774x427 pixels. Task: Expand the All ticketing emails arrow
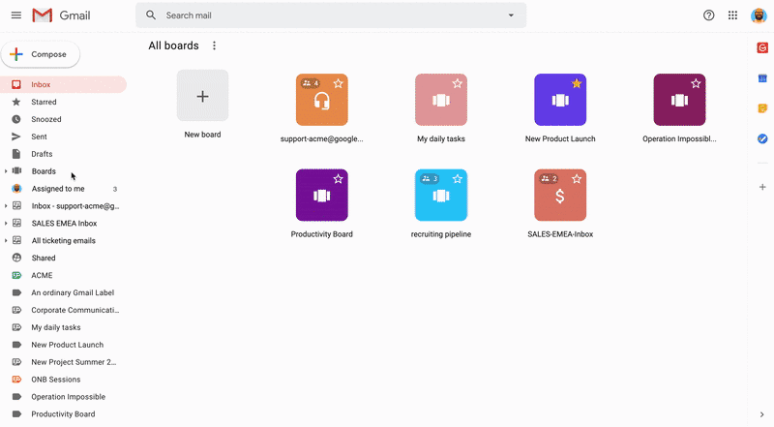coord(6,241)
